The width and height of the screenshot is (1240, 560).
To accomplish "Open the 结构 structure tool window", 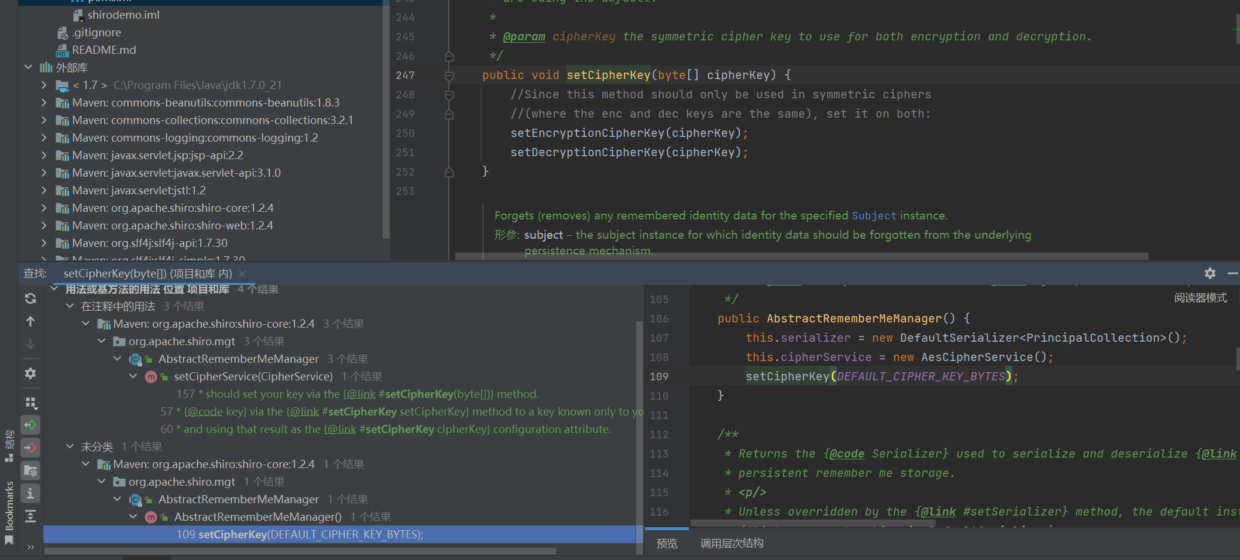I will pyautogui.click(x=9, y=446).
